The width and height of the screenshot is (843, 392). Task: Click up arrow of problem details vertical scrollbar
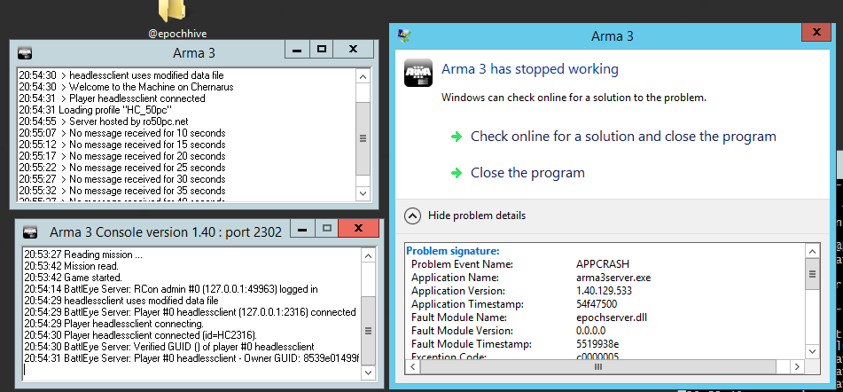(813, 251)
